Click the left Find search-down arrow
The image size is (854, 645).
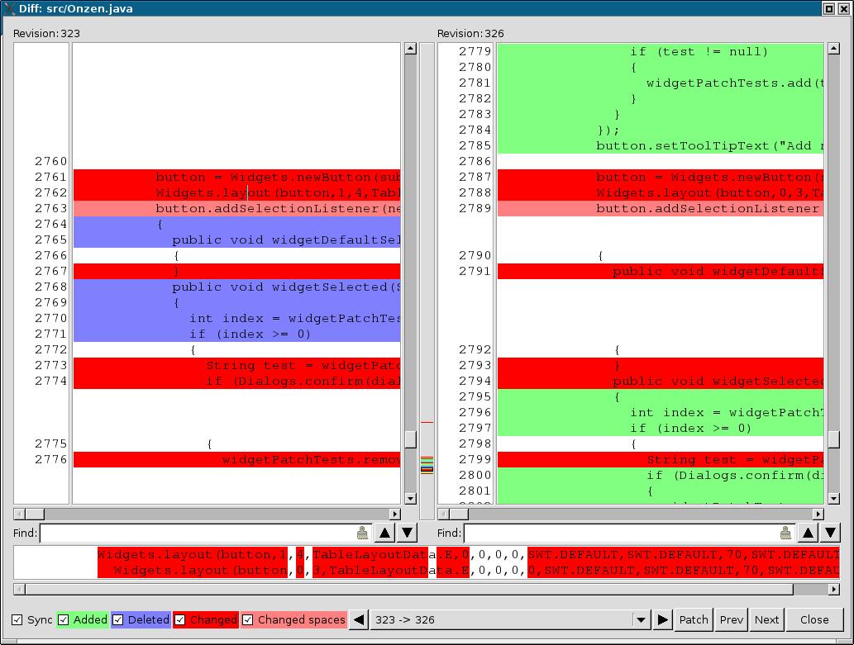coord(407,533)
